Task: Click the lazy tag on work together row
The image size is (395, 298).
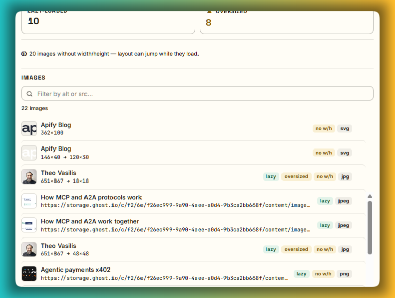Action: click(x=325, y=225)
